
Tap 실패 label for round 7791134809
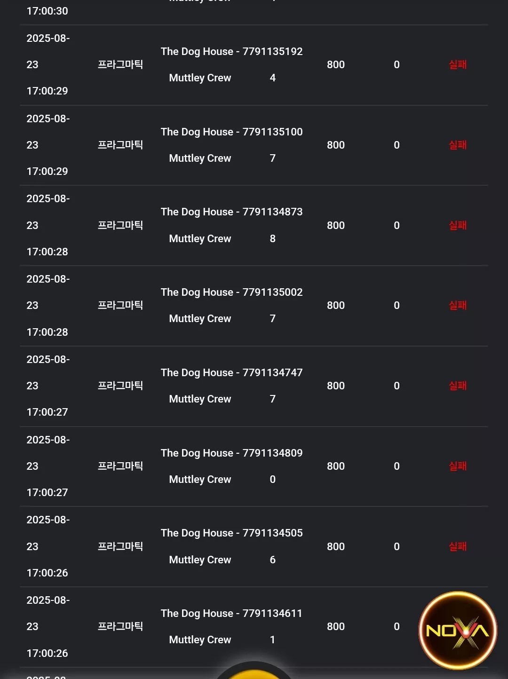pos(458,466)
